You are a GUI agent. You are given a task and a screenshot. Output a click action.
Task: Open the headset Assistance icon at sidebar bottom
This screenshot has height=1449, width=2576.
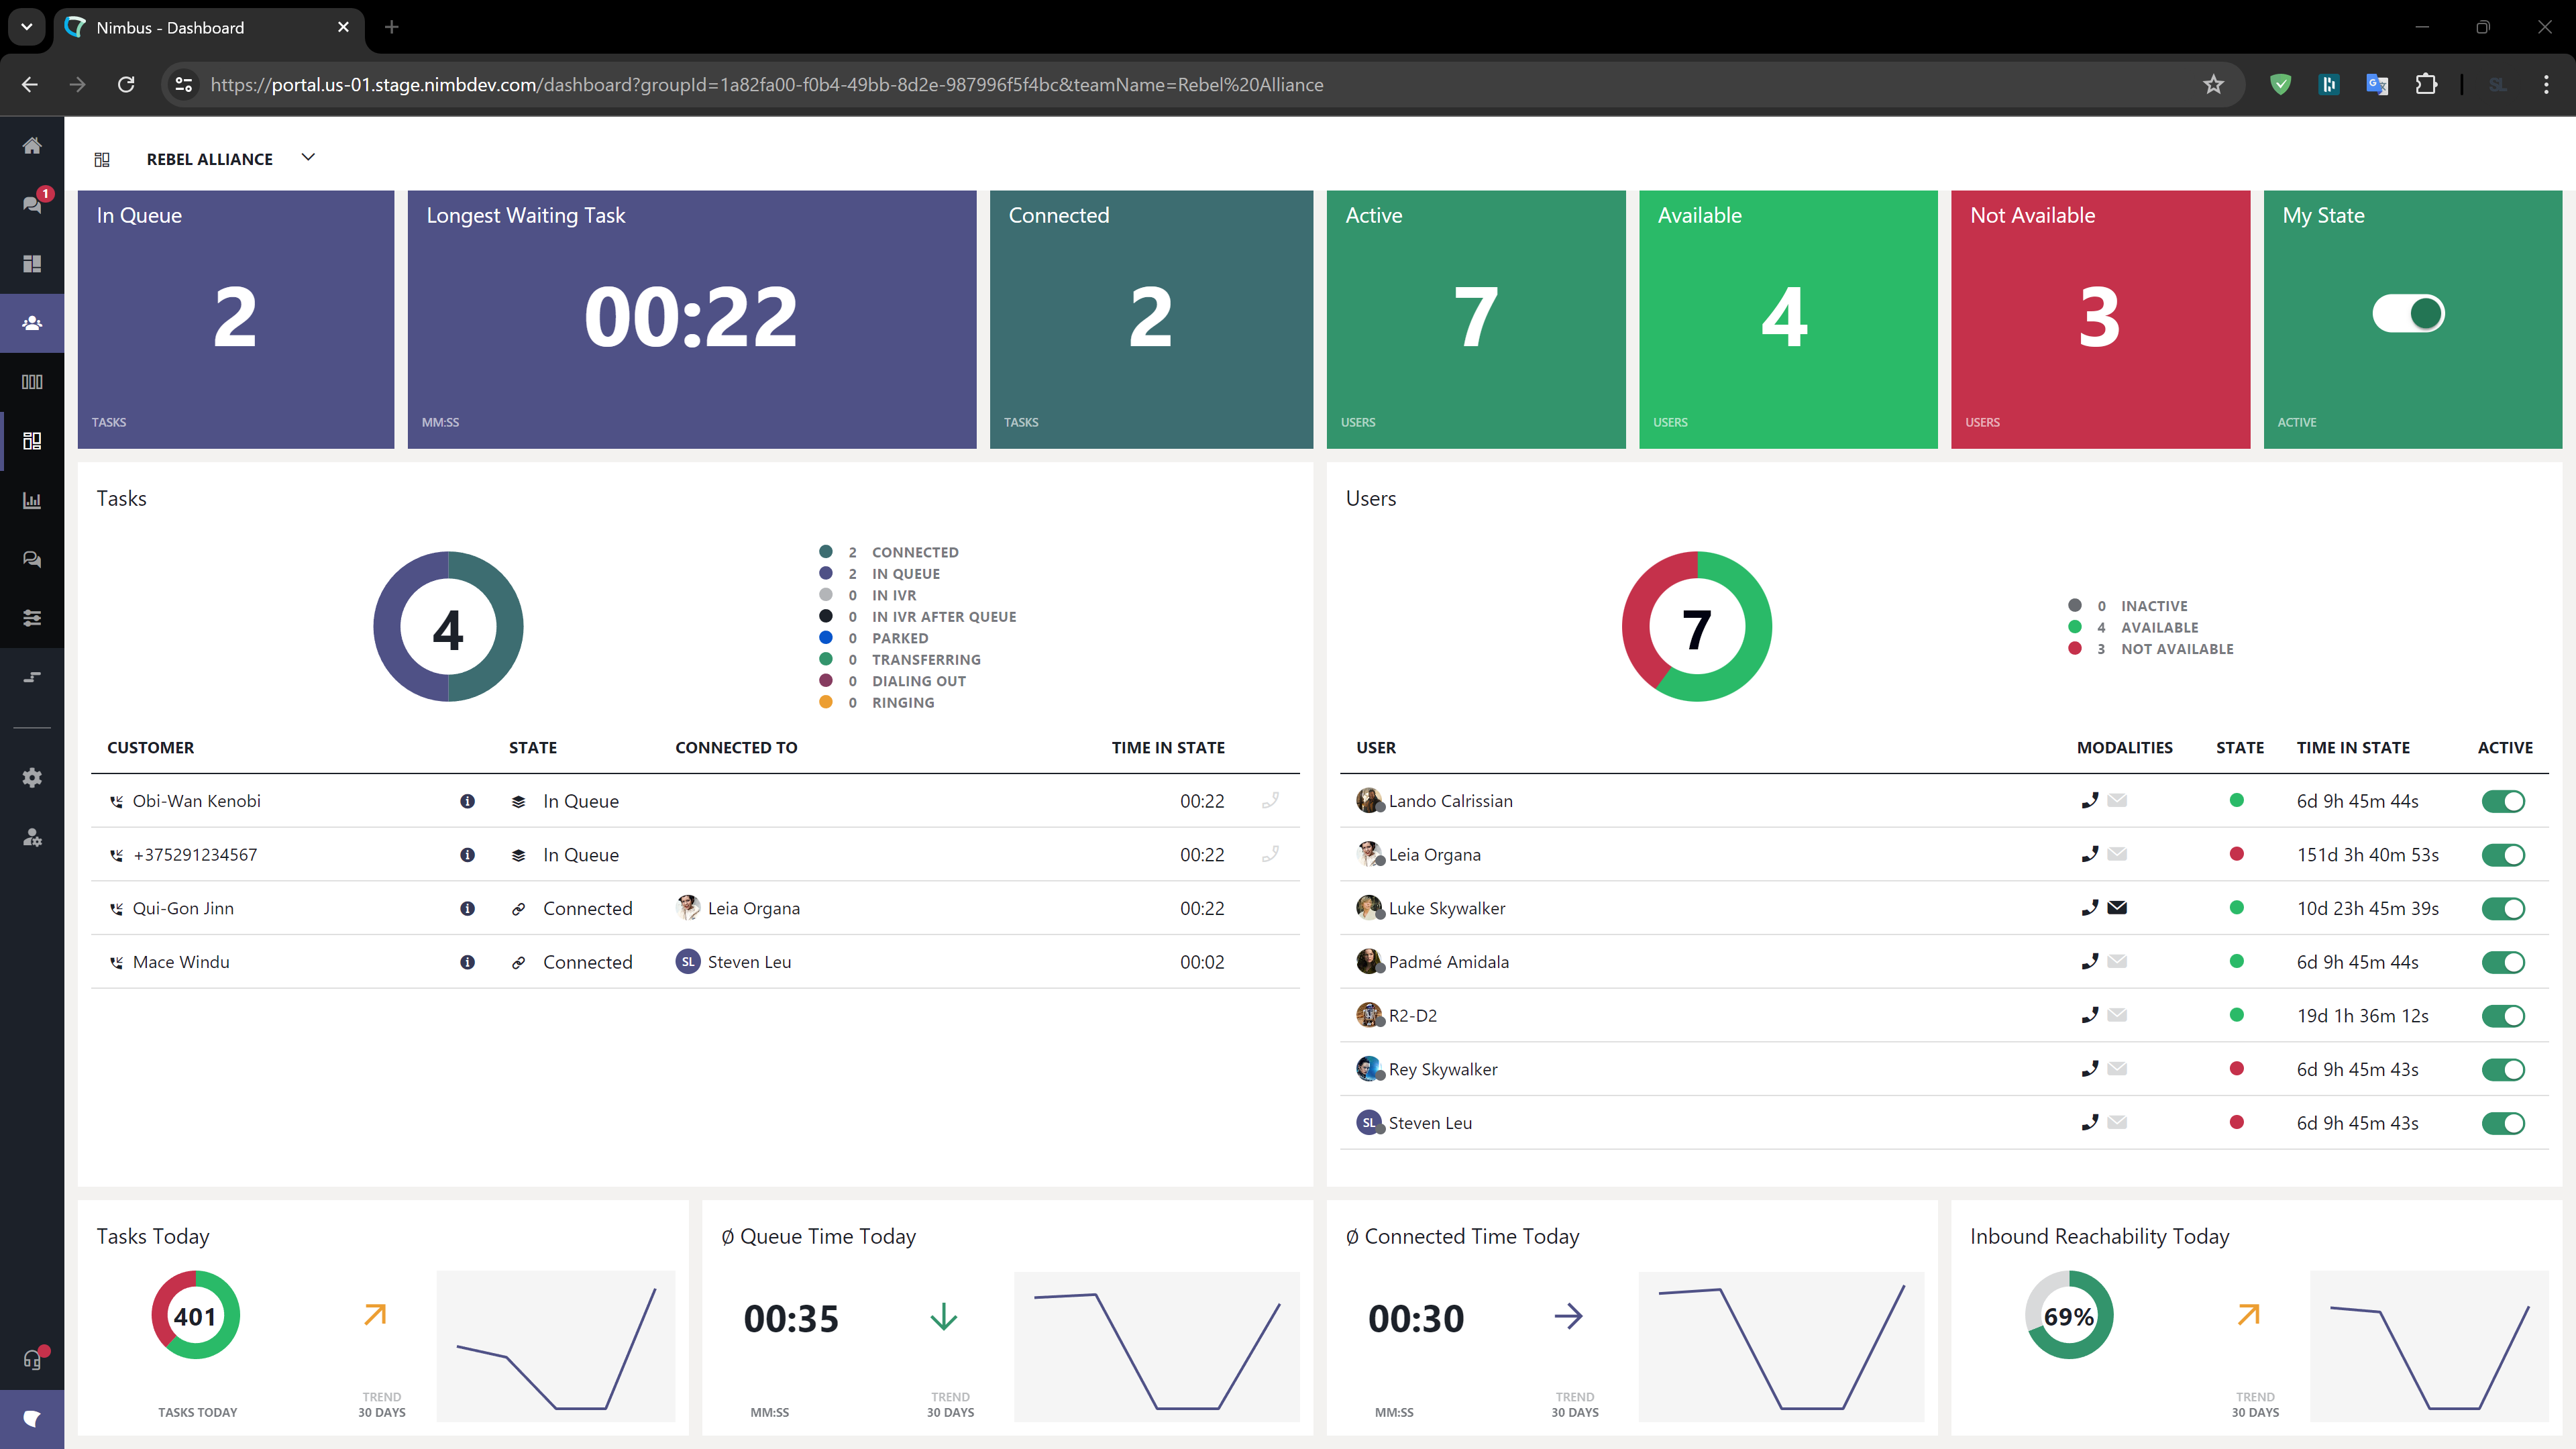click(32, 1358)
